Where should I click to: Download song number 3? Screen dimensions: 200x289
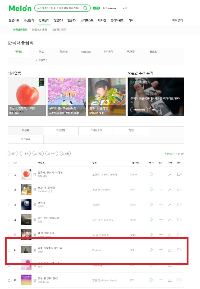coord(170,204)
